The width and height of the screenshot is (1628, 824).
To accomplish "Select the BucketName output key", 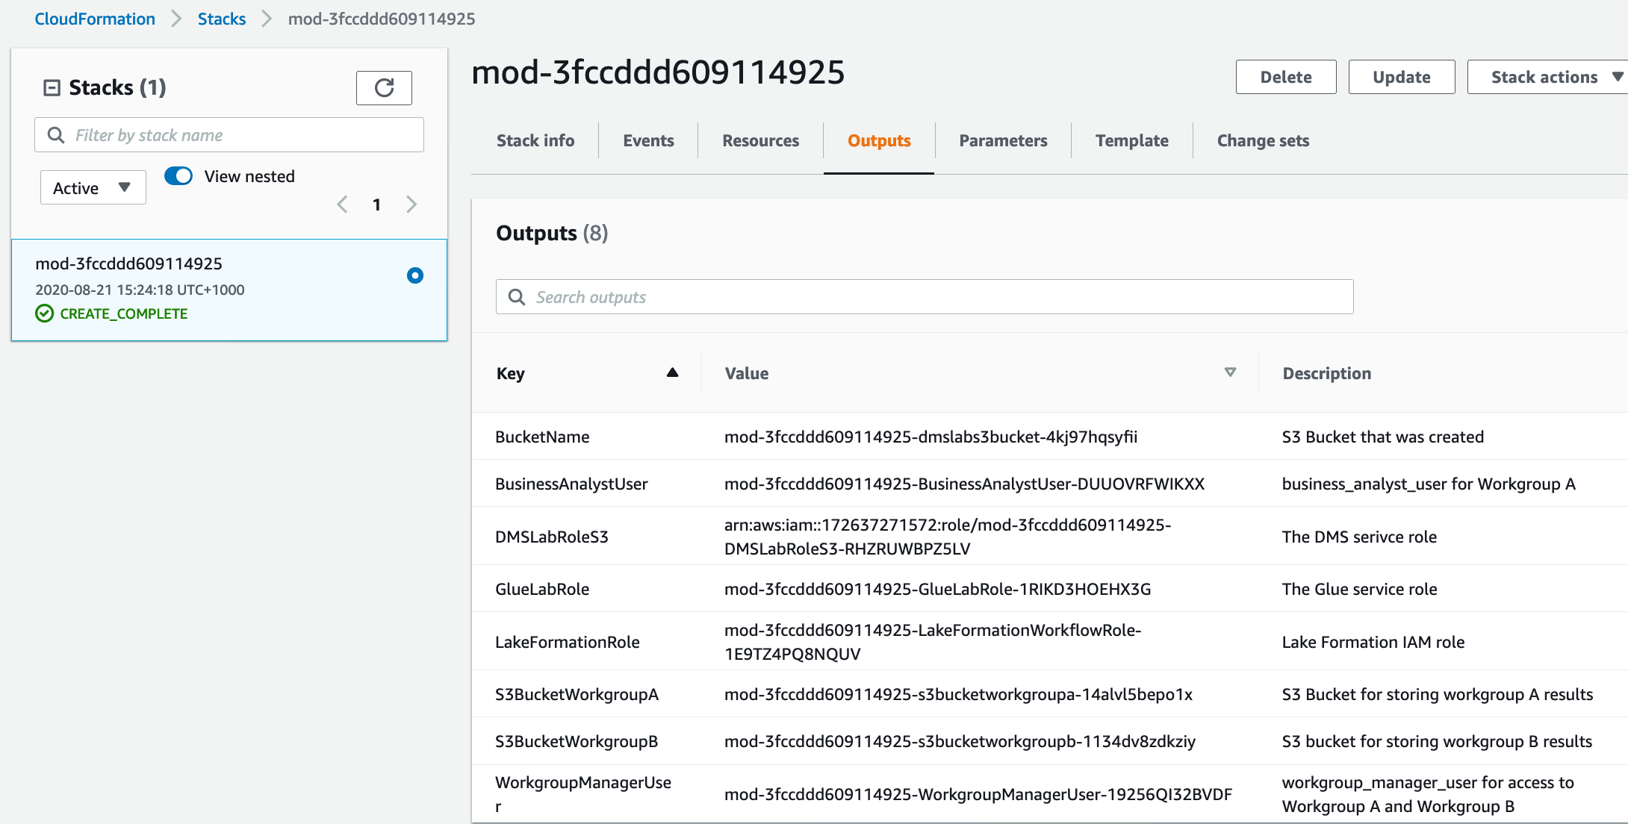I will (542, 437).
